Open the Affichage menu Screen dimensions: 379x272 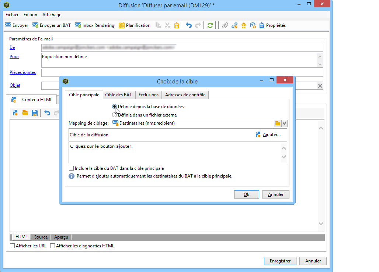click(52, 15)
